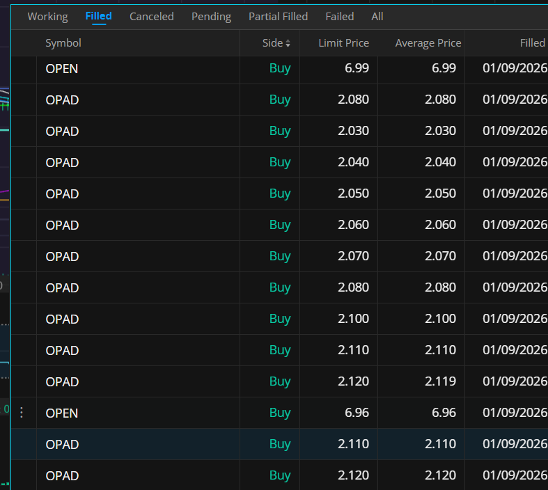Viewport: 548px width, 490px height.
Task: Switch to the Working orders tab
Action: click(47, 17)
